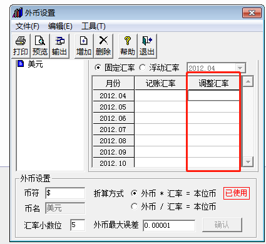This screenshot has width=266, height=244.
Task: Open the 工具(T) menu
Action: pyautogui.click(x=93, y=26)
